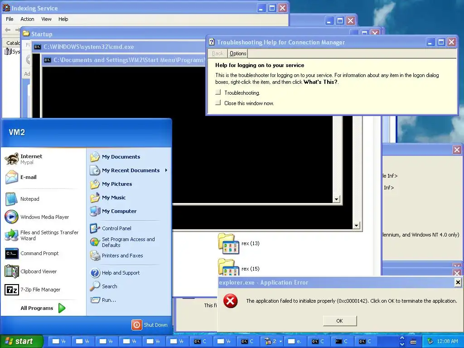
Task: Open View menu in Indexing Service
Action: tap(46, 19)
